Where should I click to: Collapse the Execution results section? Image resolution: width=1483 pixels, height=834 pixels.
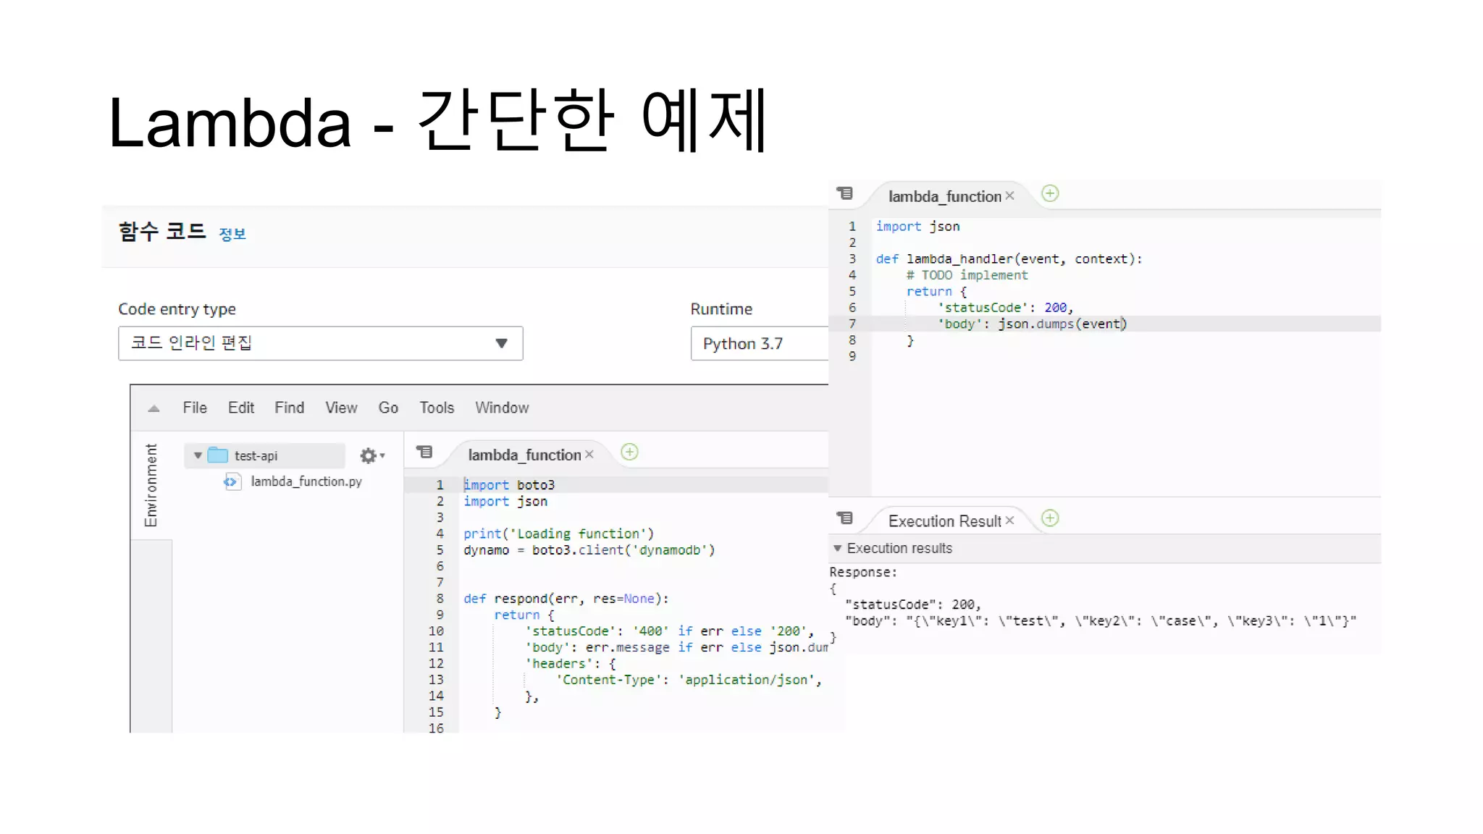click(838, 549)
